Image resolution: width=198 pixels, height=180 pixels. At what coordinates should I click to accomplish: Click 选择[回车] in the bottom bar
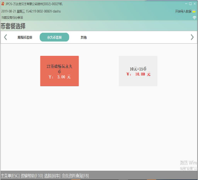52,176
